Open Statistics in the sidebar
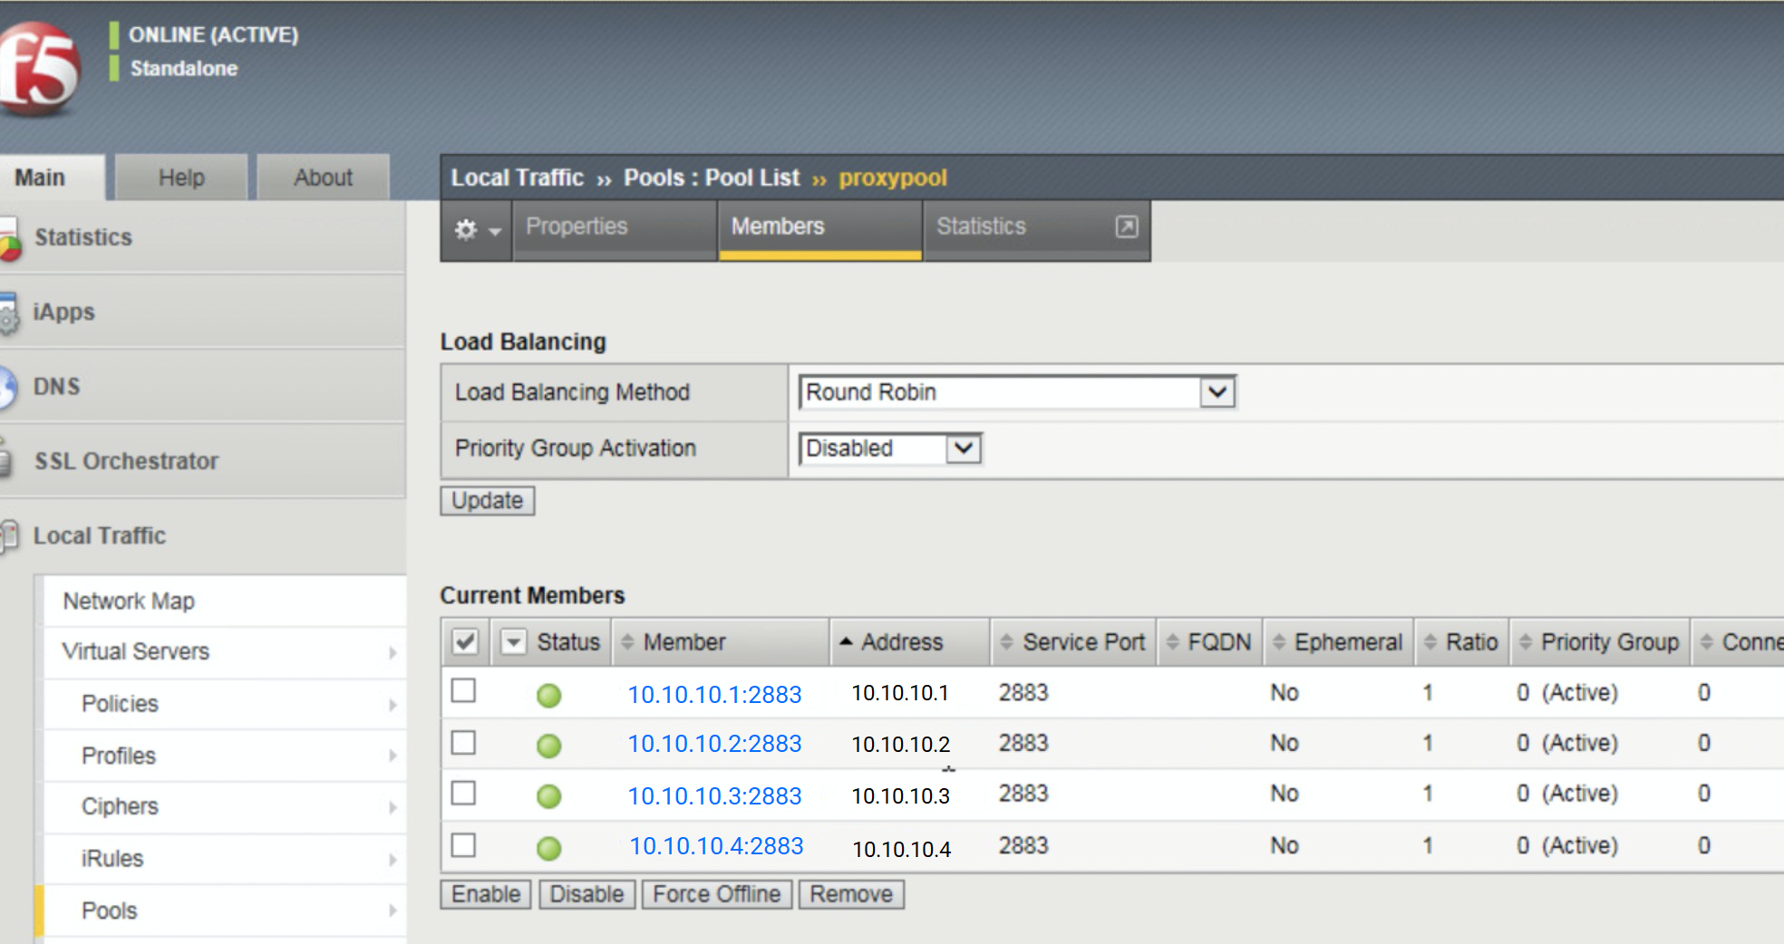Screen dimensions: 1784x944 click(x=203, y=237)
